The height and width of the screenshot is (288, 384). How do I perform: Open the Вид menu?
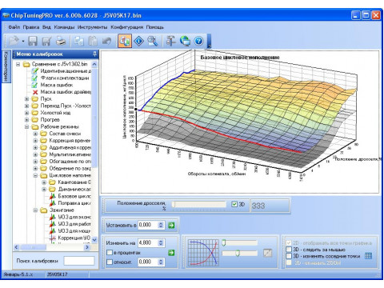[46, 27]
